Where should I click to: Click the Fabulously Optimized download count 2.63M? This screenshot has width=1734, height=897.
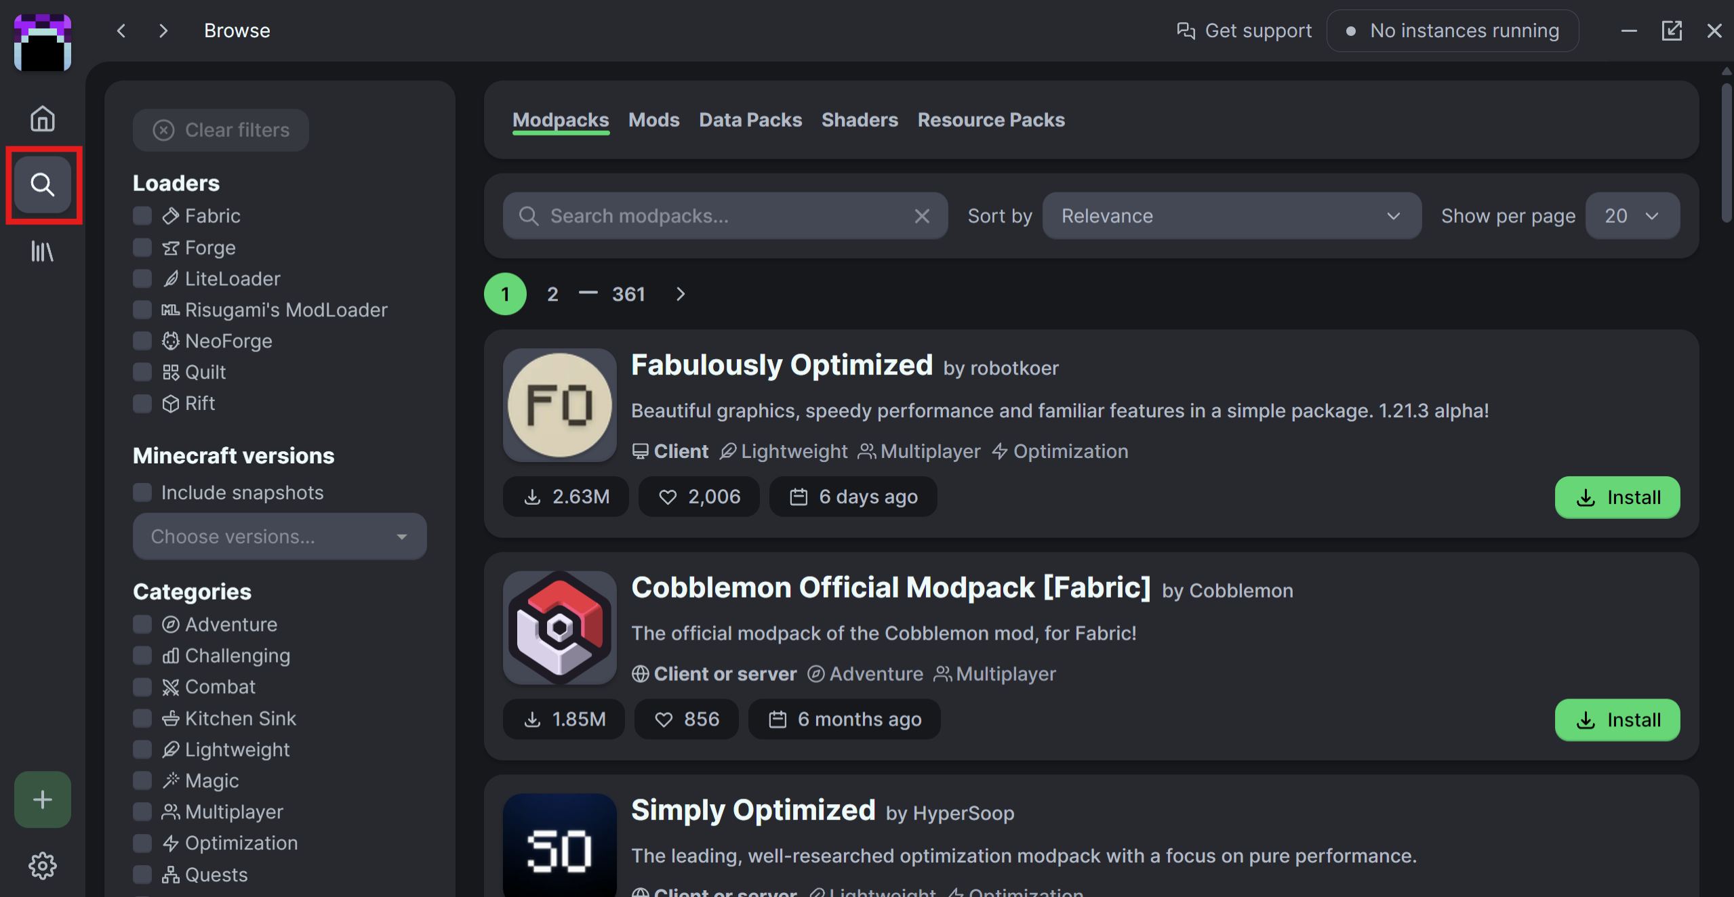(566, 497)
